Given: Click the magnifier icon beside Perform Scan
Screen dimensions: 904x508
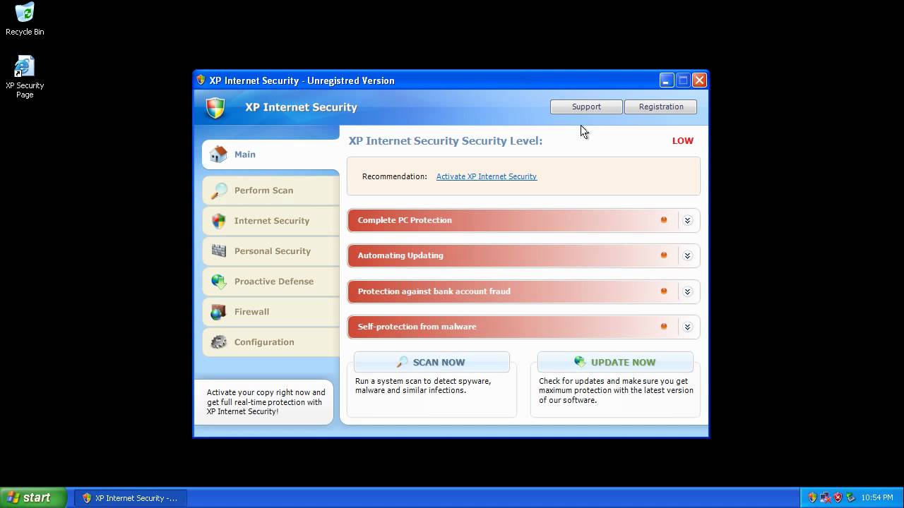Looking at the screenshot, I should [219, 190].
